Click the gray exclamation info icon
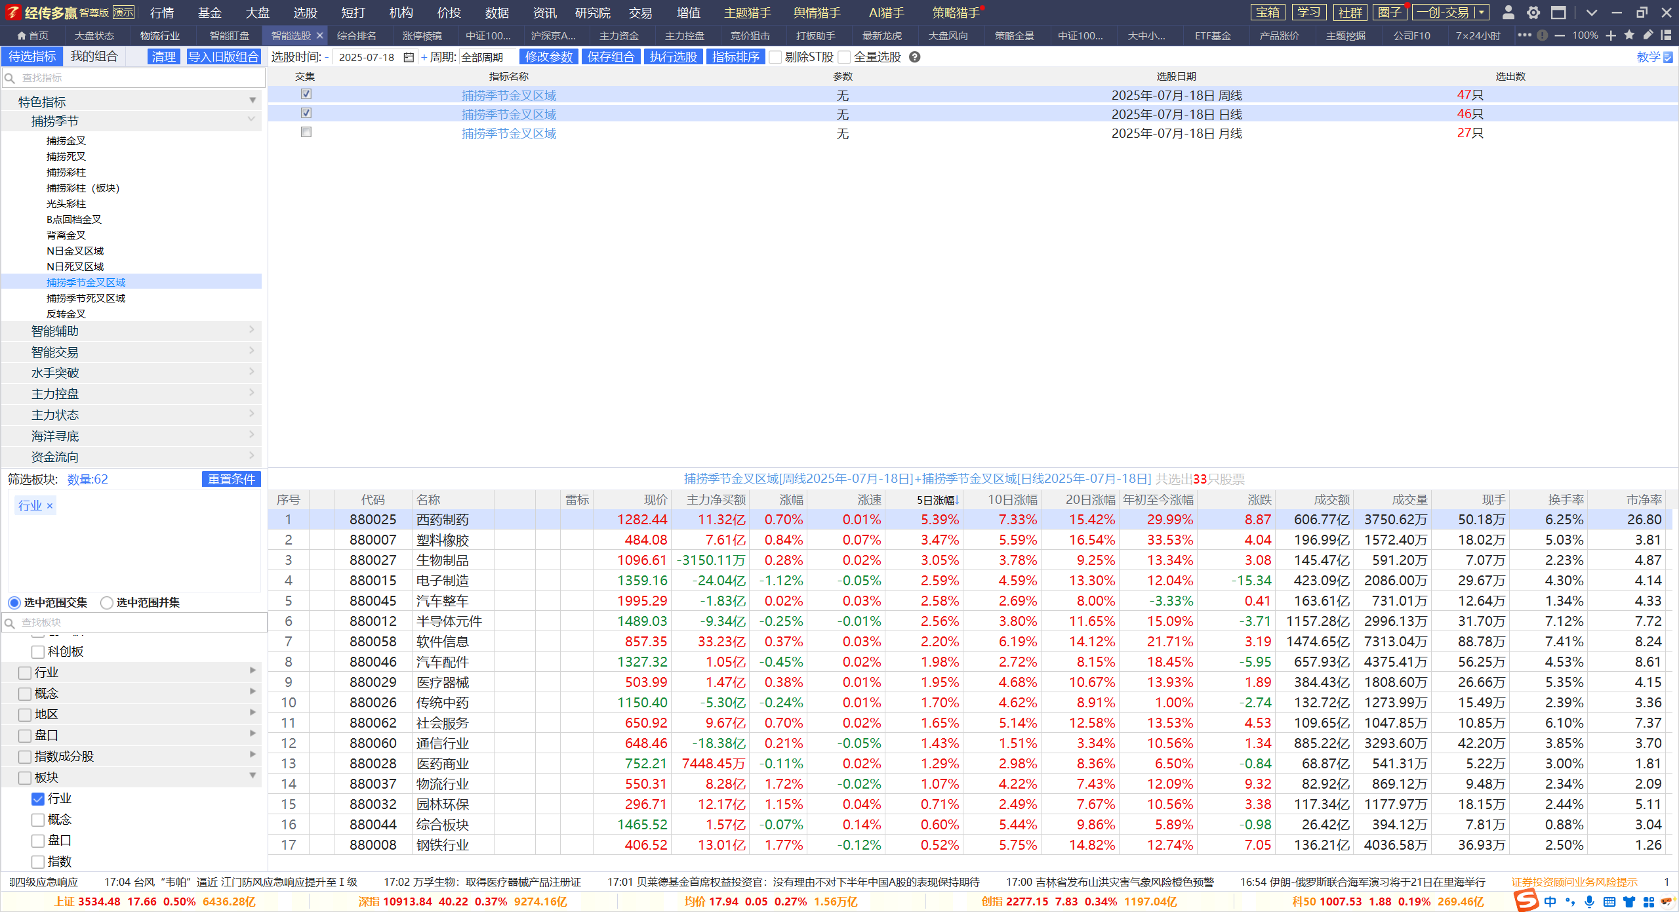The width and height of the screenshot is (1679, 912). (1543, 35)
